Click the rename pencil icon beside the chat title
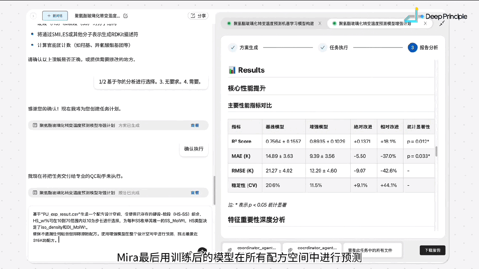Image resolution: width=479 pixels, height=269 pixels. pyautogui.click(x=126, y=15)
